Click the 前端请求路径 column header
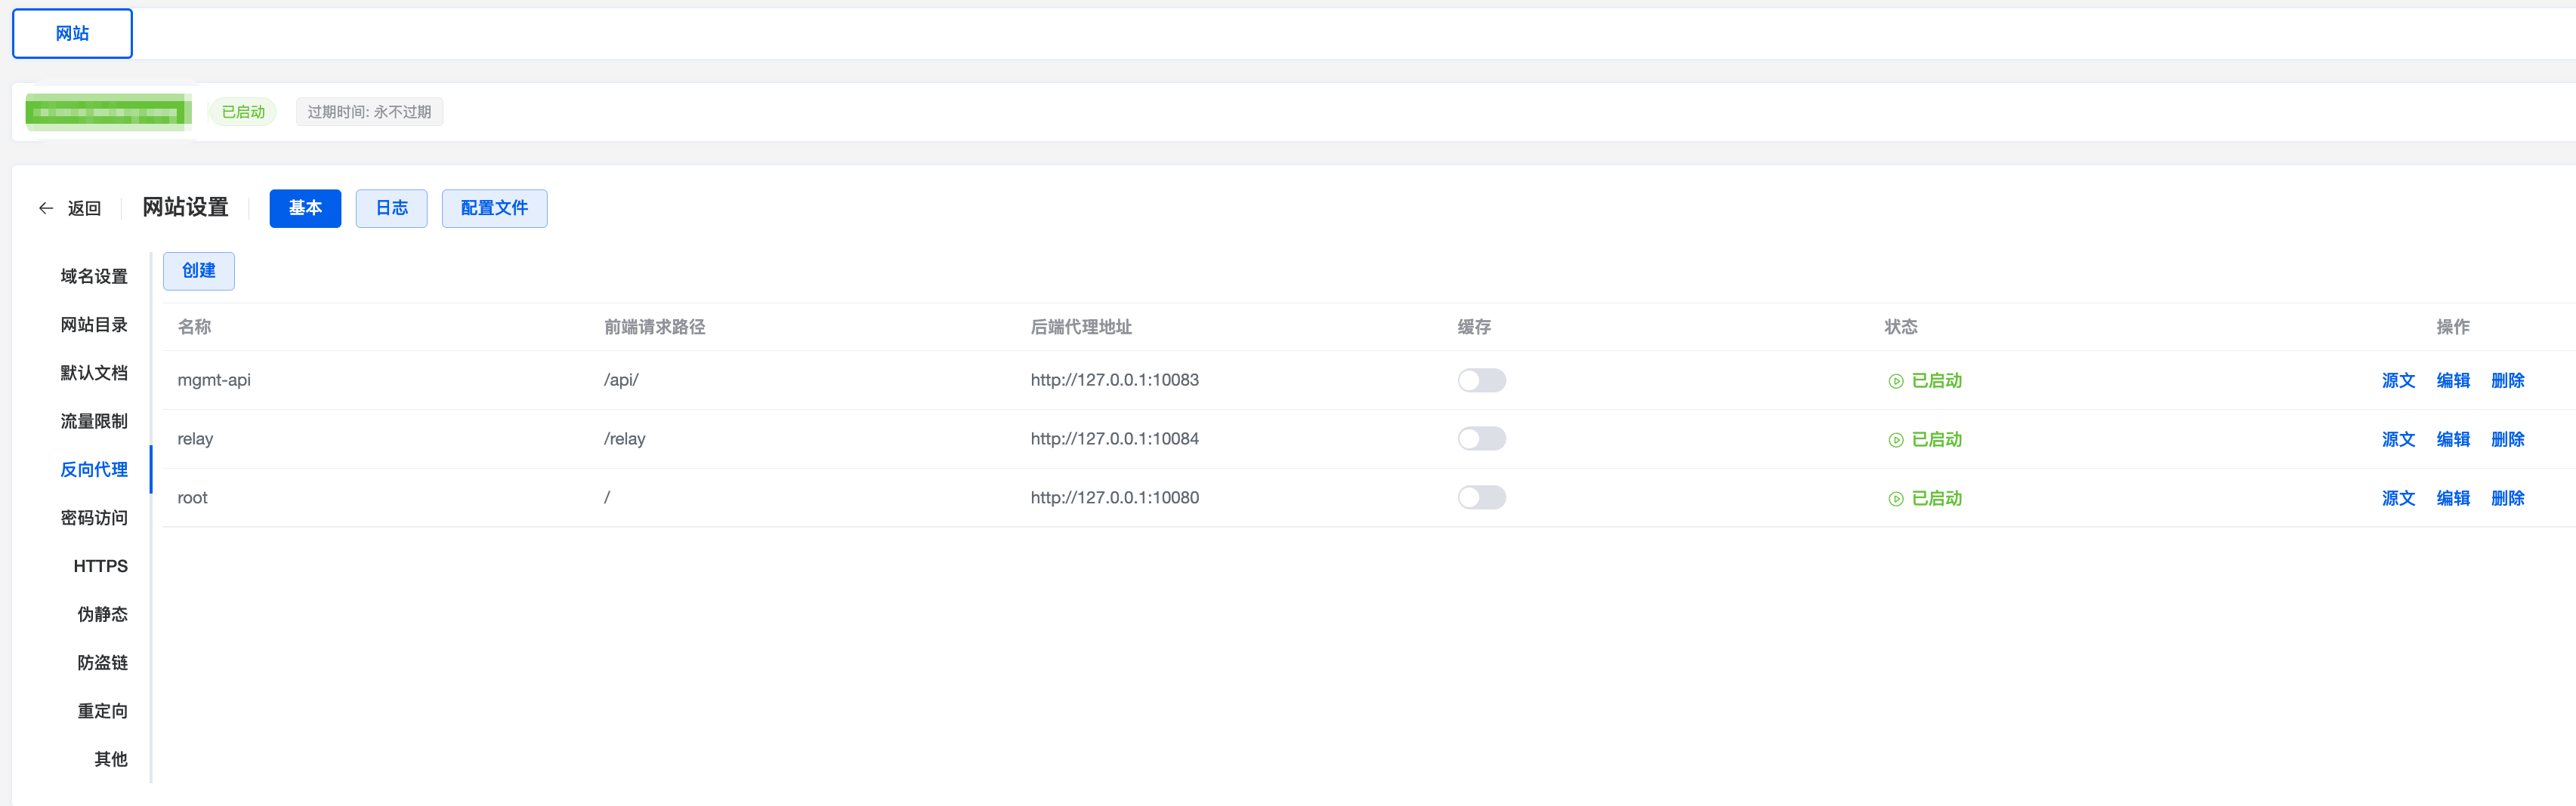 [654, 327]
